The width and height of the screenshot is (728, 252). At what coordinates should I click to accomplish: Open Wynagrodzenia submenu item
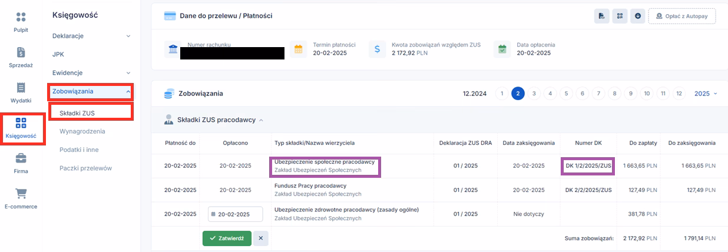[x=82, y=131]
